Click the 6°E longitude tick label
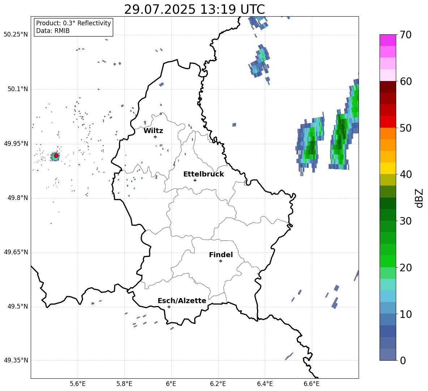 coord(171,384)
